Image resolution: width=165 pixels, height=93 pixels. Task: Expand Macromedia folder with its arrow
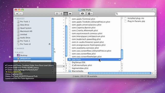click(119, 71)
